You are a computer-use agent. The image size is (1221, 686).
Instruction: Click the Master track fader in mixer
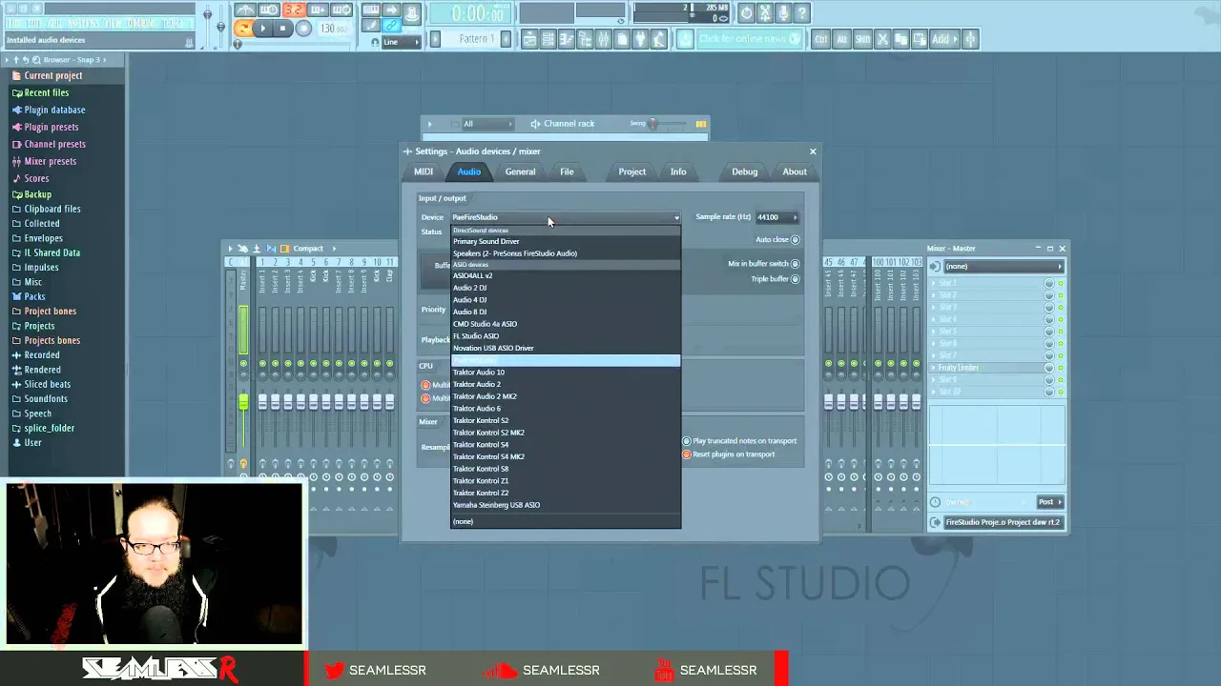(x=243, y=401)
